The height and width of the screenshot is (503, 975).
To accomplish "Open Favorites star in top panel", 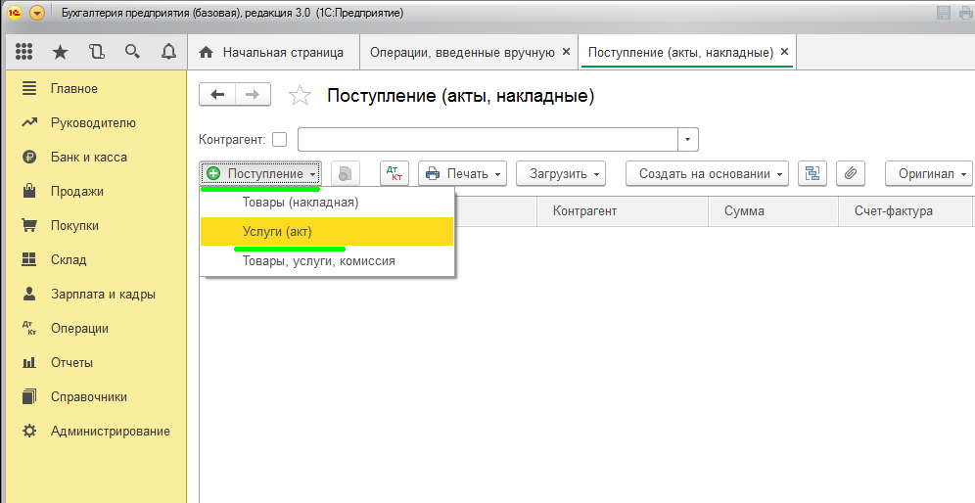I will [x=60, y=52].
